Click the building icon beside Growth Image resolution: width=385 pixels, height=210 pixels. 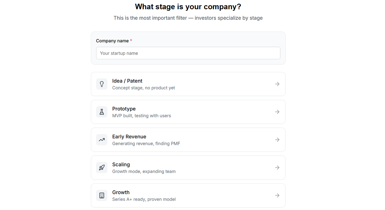[102, 196]
